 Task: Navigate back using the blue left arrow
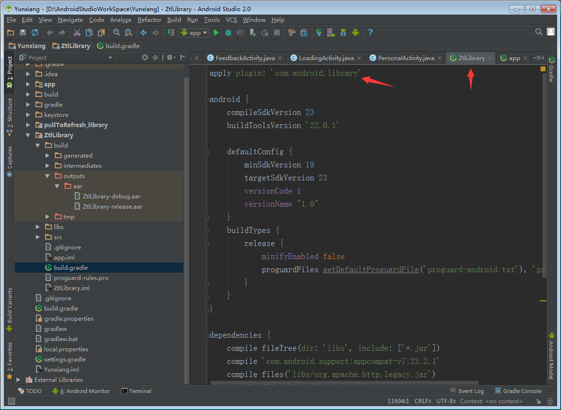coord(144,33)
